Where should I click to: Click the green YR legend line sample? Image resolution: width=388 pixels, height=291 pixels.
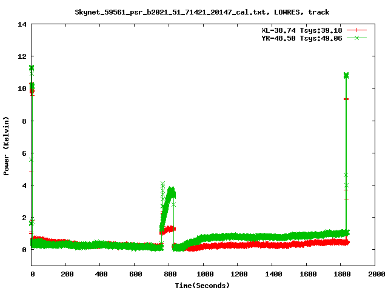click(x=356, y=38)
